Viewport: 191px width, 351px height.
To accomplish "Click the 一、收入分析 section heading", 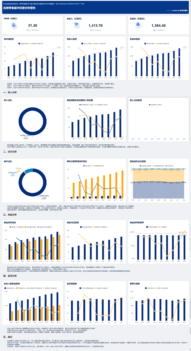I will pyautogui.click(x=10, y=92).
